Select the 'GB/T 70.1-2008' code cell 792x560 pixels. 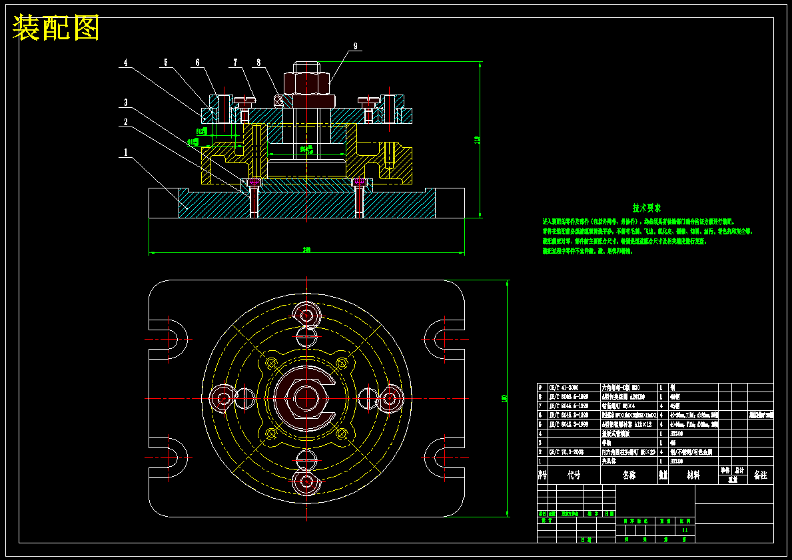tap(567, 452)
